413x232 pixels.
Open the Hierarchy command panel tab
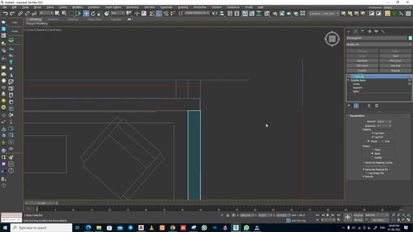point(363,32)
